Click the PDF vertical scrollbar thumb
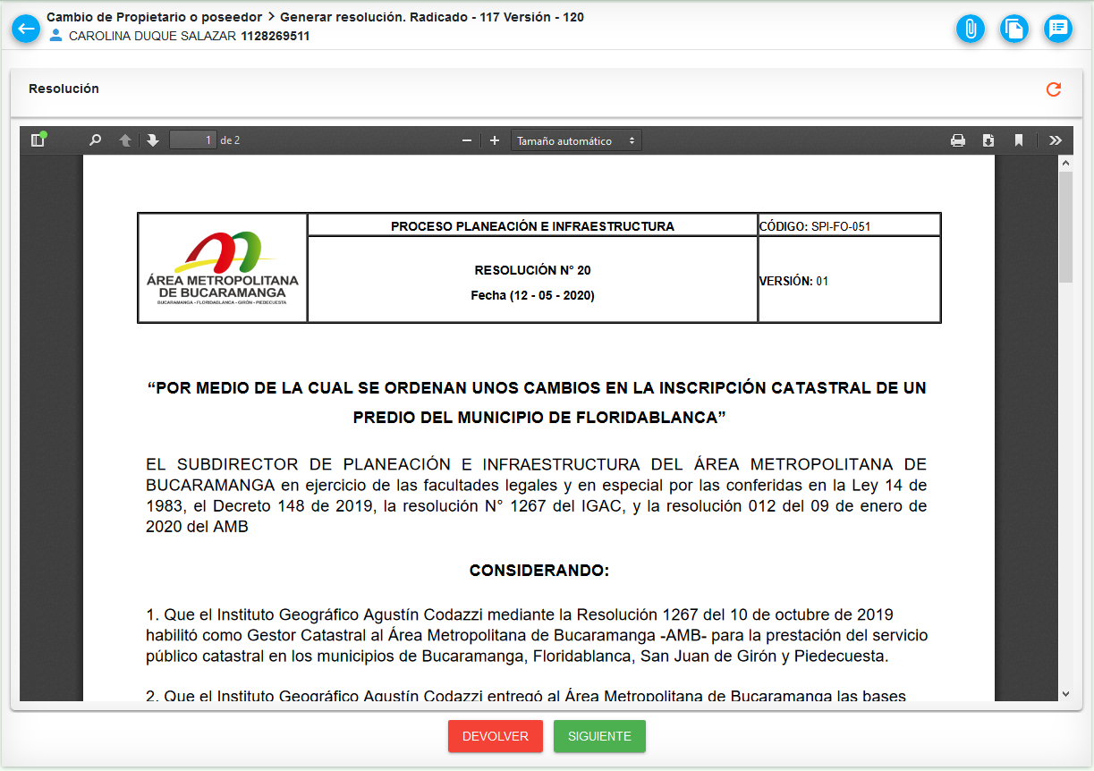Image resolution: width=1094 pixels, height=771 pixels. (x=1065, y=227)
